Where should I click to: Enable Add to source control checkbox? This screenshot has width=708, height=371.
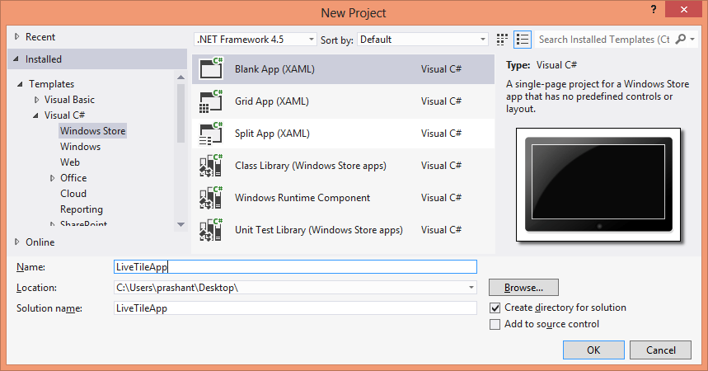[495, 325]
